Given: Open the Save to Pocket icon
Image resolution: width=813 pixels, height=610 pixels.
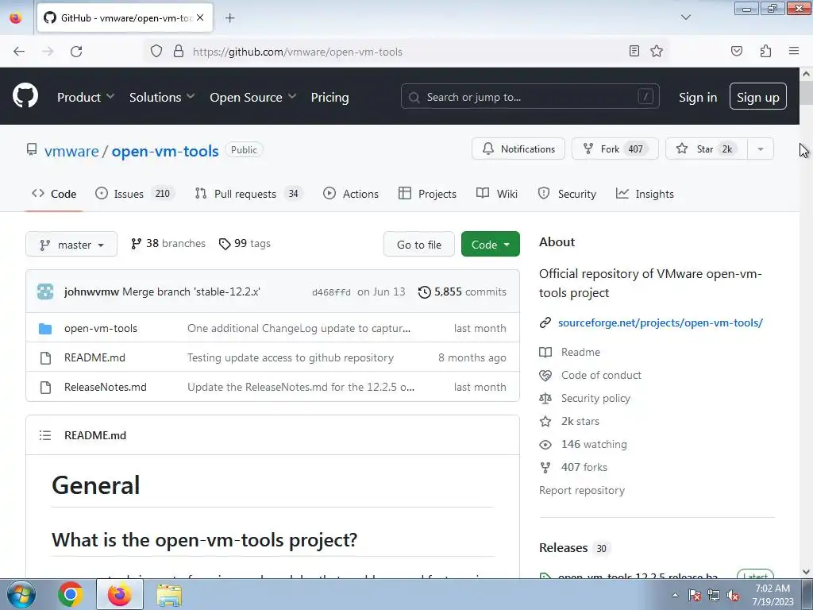Looking at the screenshot, I should (x=736, y=51).
